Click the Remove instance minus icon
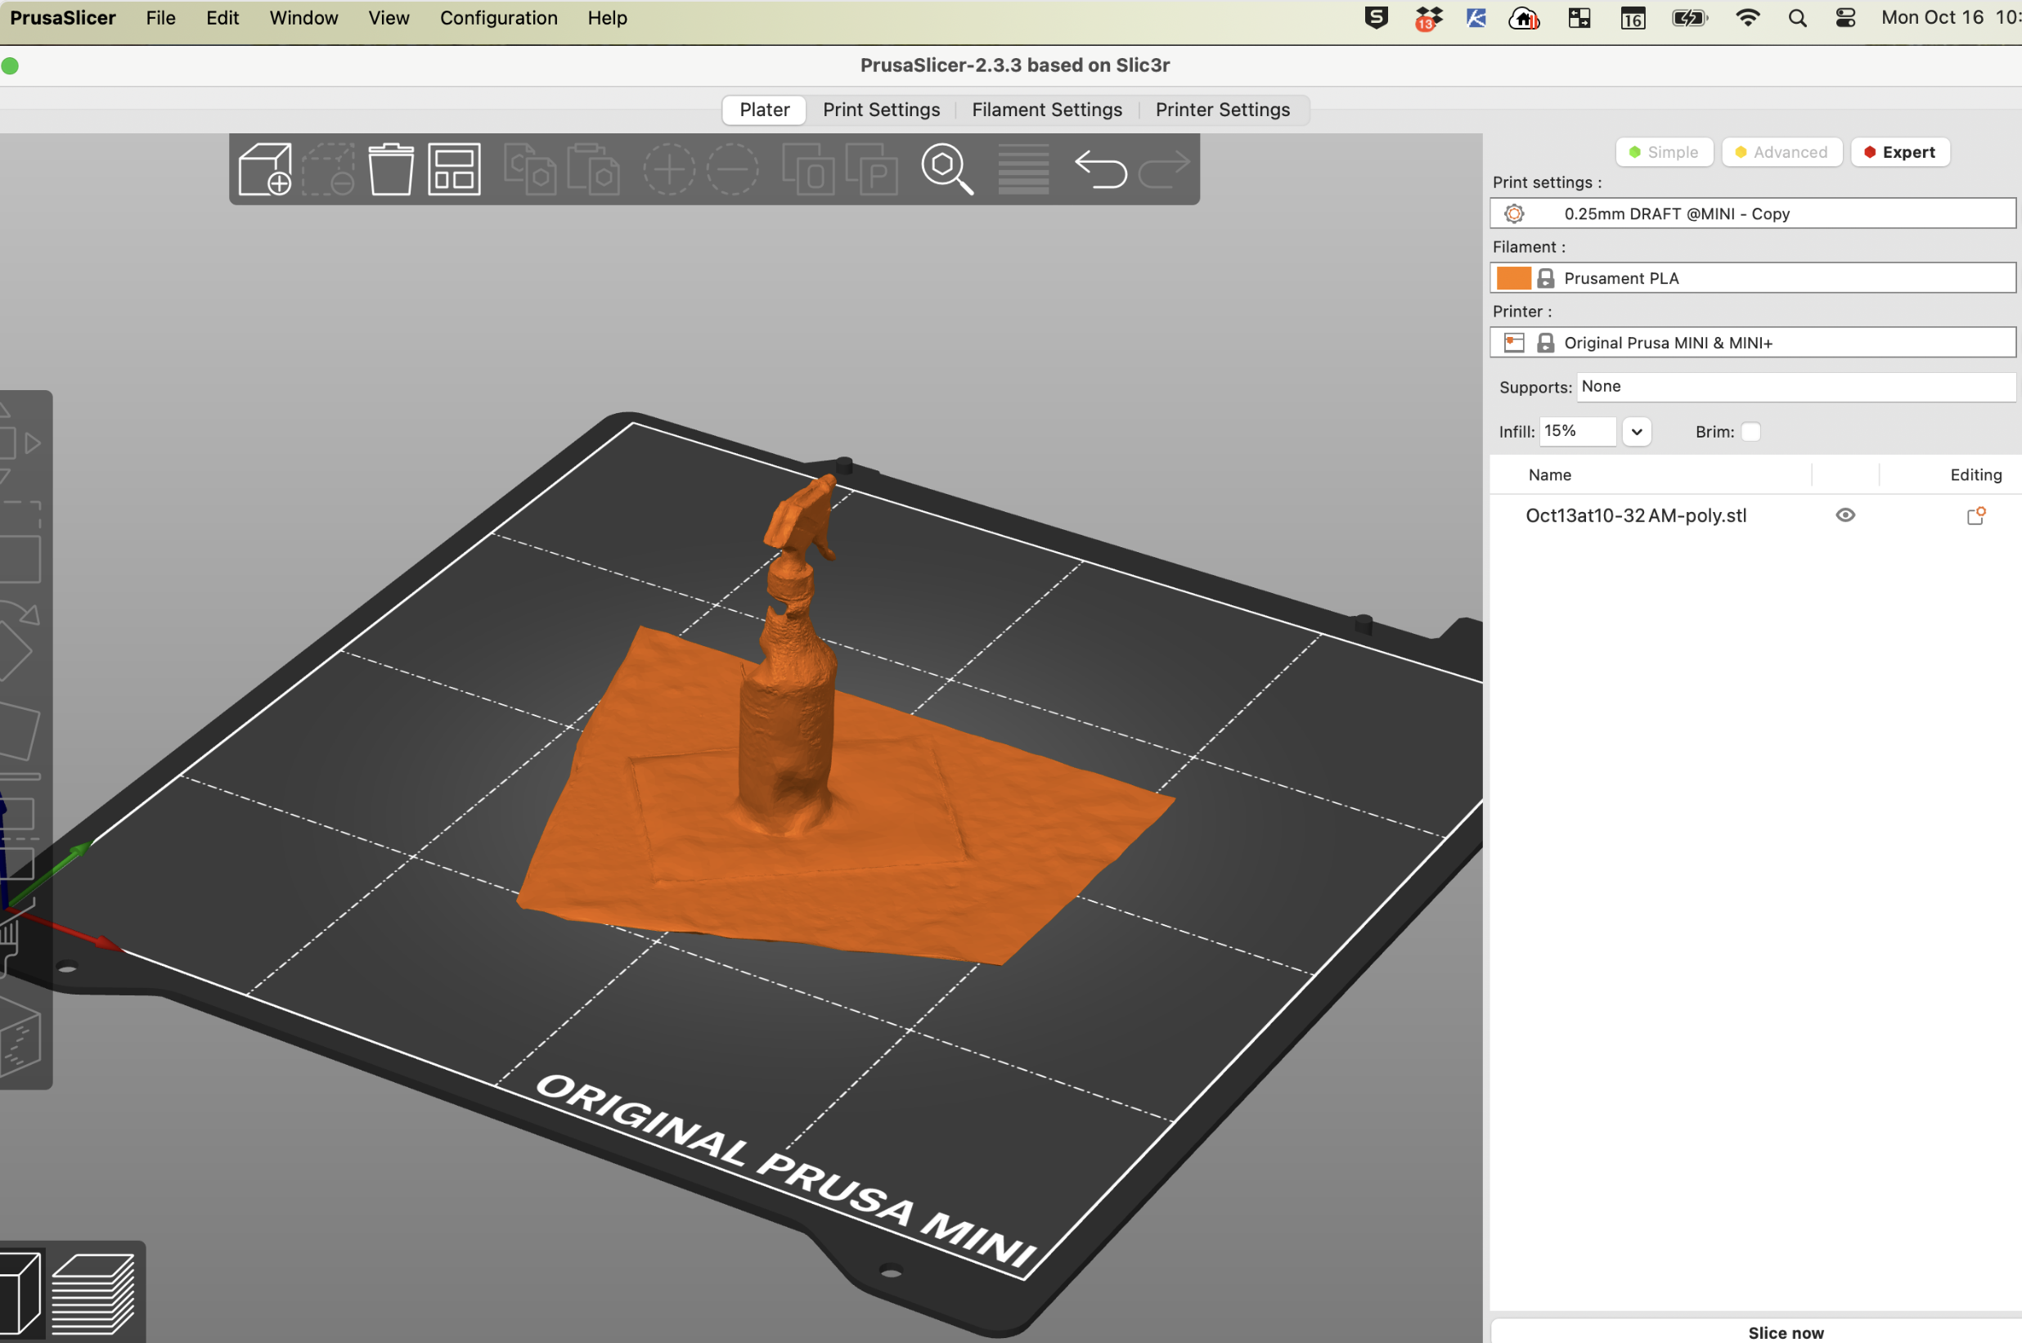This screenshot has height=1343, width=2022. (732, 168)
